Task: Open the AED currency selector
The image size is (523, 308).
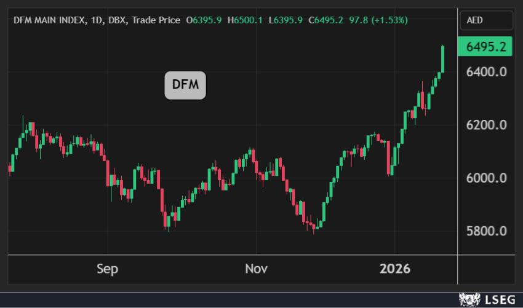Action: pos(486,20)
